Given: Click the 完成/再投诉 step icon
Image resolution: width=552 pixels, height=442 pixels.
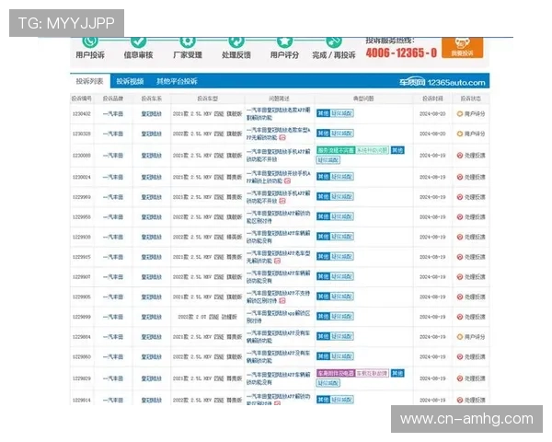Looking at the screenshot, I should (333, 41).
